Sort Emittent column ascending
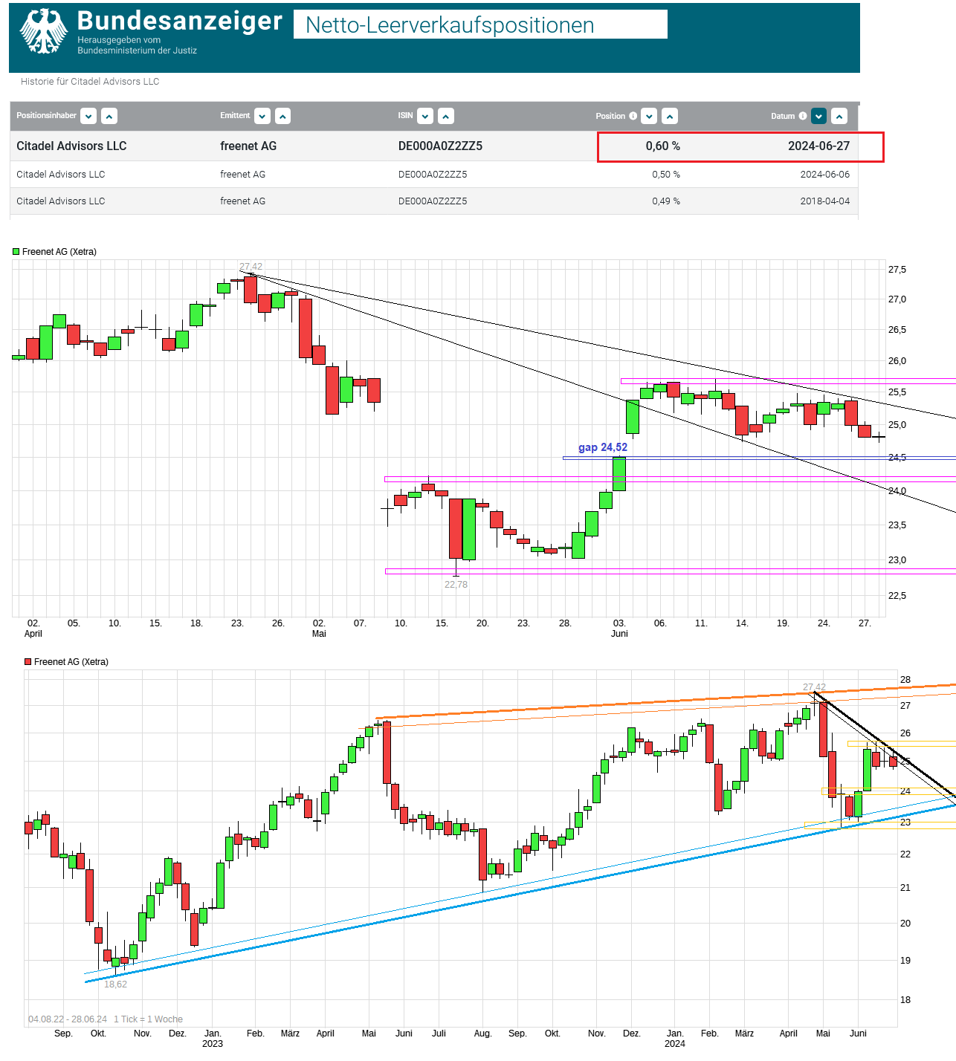The height and width of the screenshot is (1061, 956). coord(283,116)
